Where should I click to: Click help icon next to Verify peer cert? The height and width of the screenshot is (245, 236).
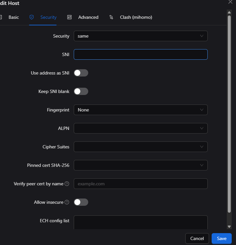pyautogui.click(x=67, y=184)
